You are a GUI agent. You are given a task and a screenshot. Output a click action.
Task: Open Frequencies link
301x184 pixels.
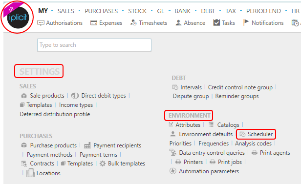pos(214,143)
